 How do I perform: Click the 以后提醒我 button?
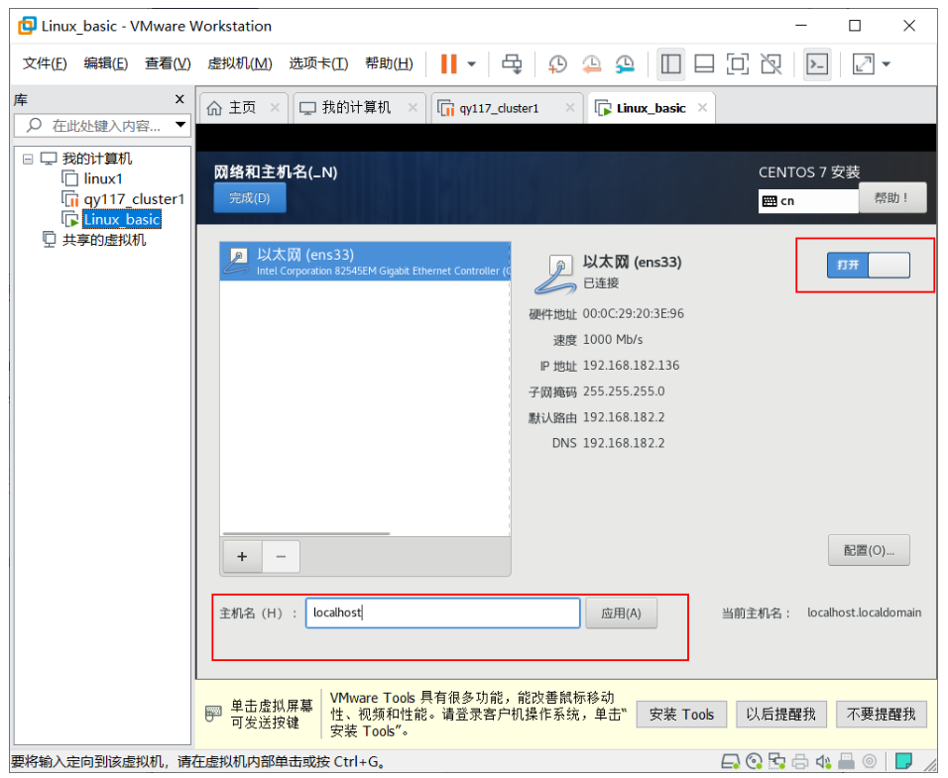[780, 715]
